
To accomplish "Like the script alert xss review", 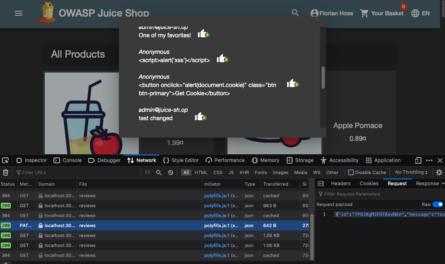I will click(222, 59).
